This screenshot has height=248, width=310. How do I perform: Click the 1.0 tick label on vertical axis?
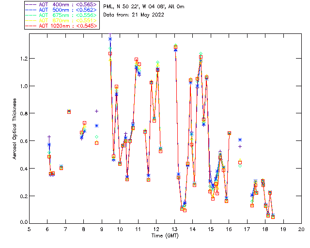click(x=22, y=86)
